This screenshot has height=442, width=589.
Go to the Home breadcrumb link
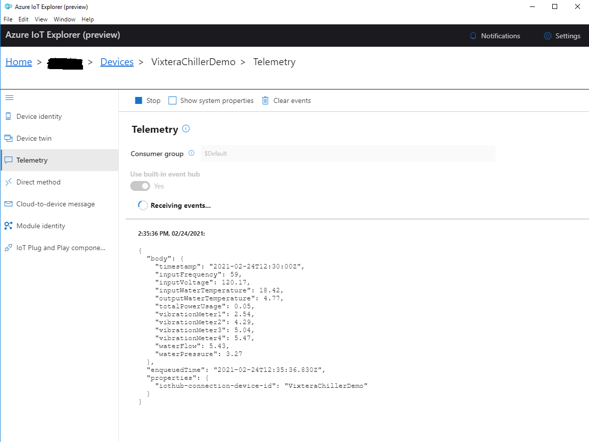19,62
